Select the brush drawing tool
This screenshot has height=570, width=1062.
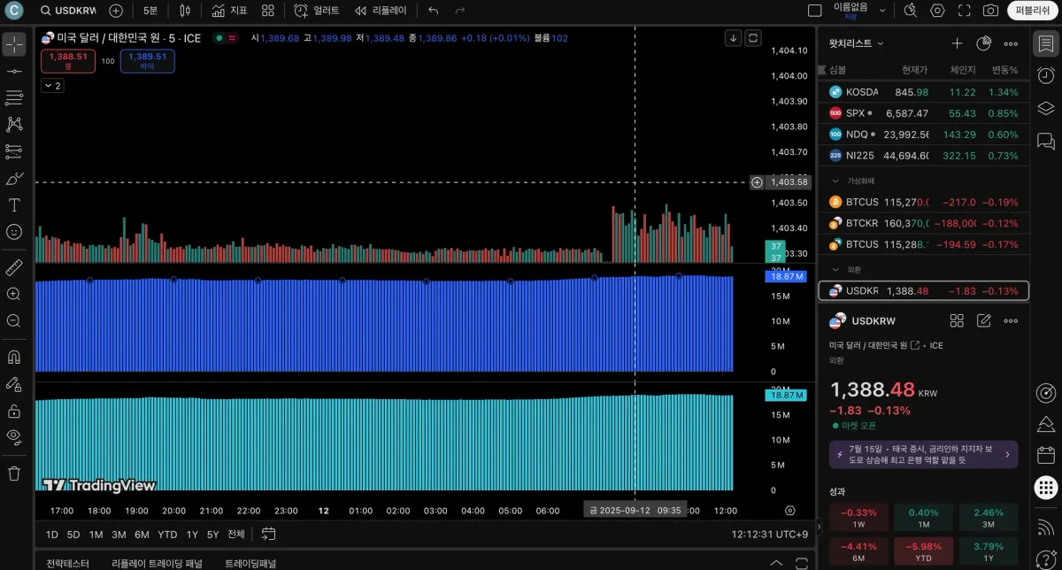pos(14,179)
